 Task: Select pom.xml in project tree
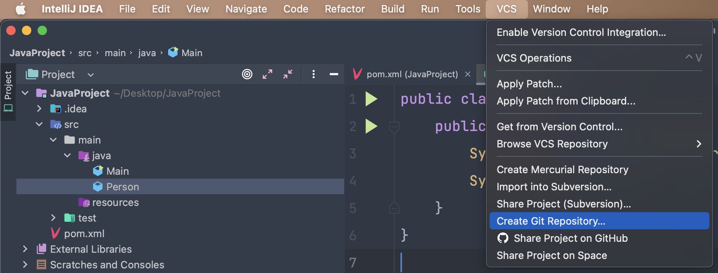[84, 234]
